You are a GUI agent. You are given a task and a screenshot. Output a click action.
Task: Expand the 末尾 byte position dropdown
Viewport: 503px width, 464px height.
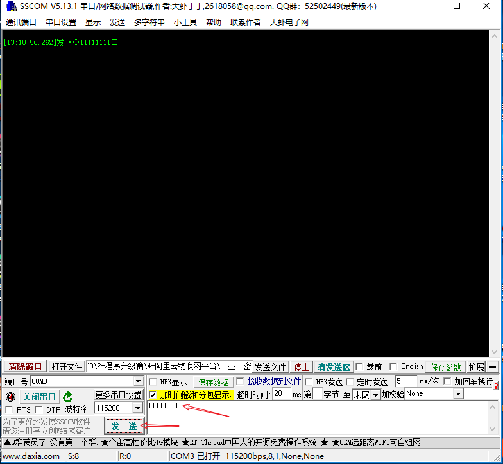pyautogui.click(x=376, y=395)
